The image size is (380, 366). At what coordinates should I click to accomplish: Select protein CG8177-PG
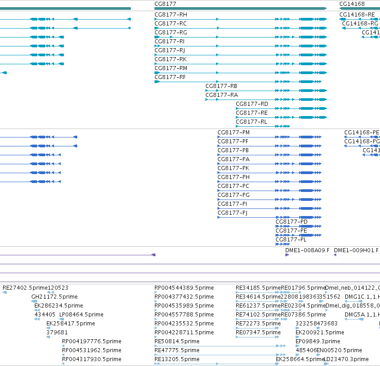234,195
